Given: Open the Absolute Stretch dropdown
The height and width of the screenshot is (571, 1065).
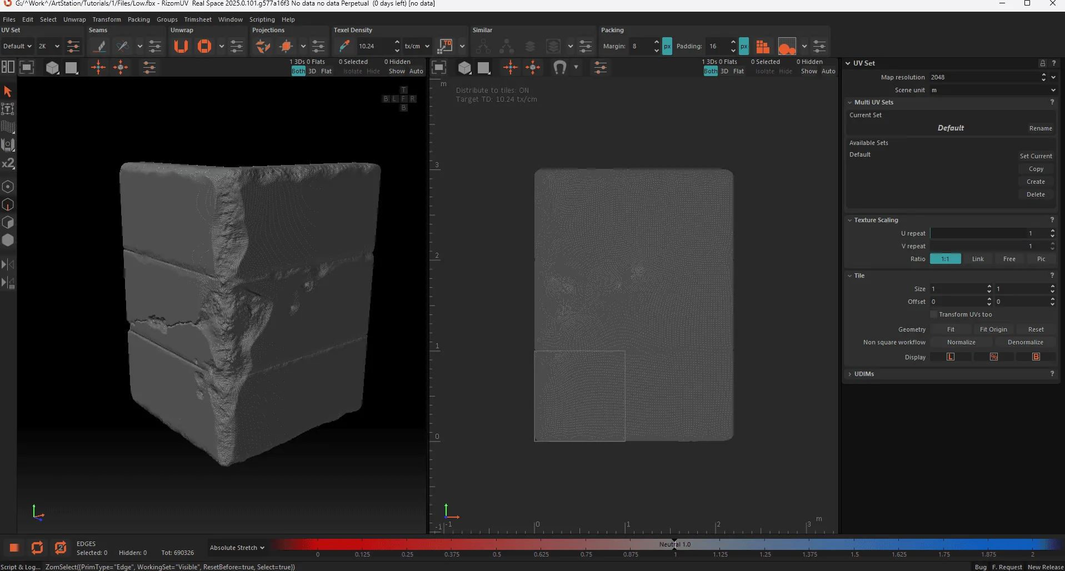Looking at the screenshot, I should point(237,548).
